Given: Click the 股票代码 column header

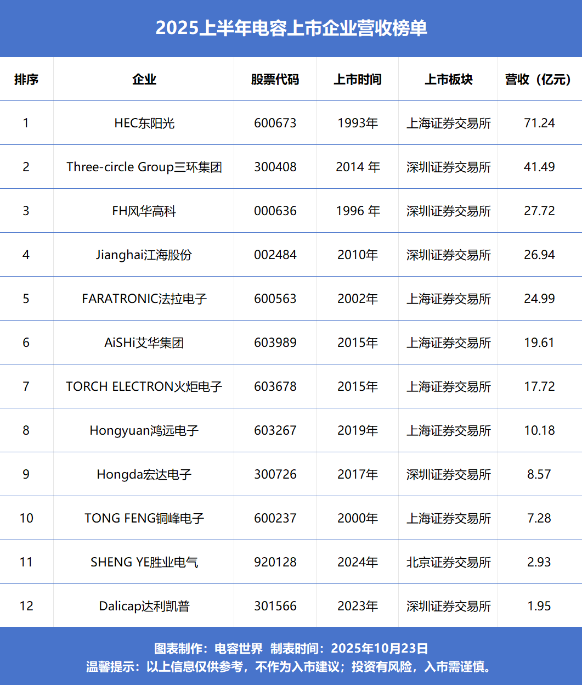Looking at the screenshot, I should pyautogui.click(x=275, y=80).
